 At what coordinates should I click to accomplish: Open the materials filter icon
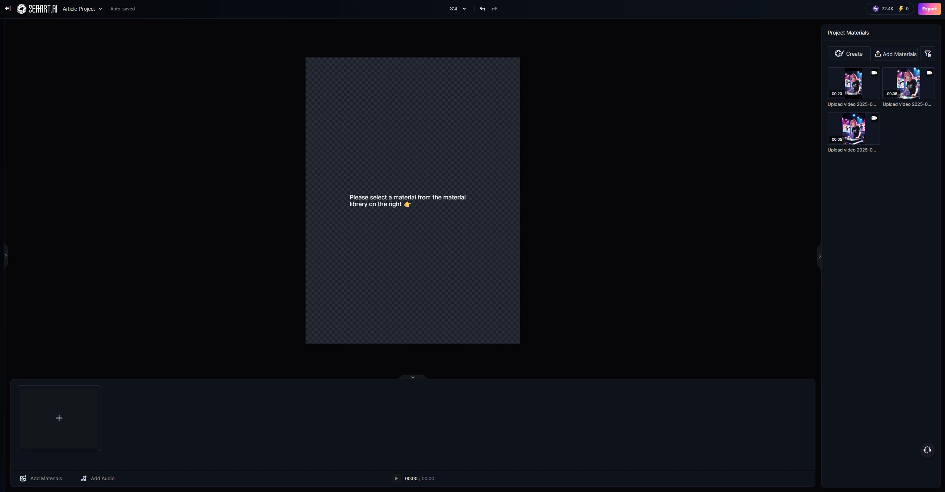click(x=928, y=54)
